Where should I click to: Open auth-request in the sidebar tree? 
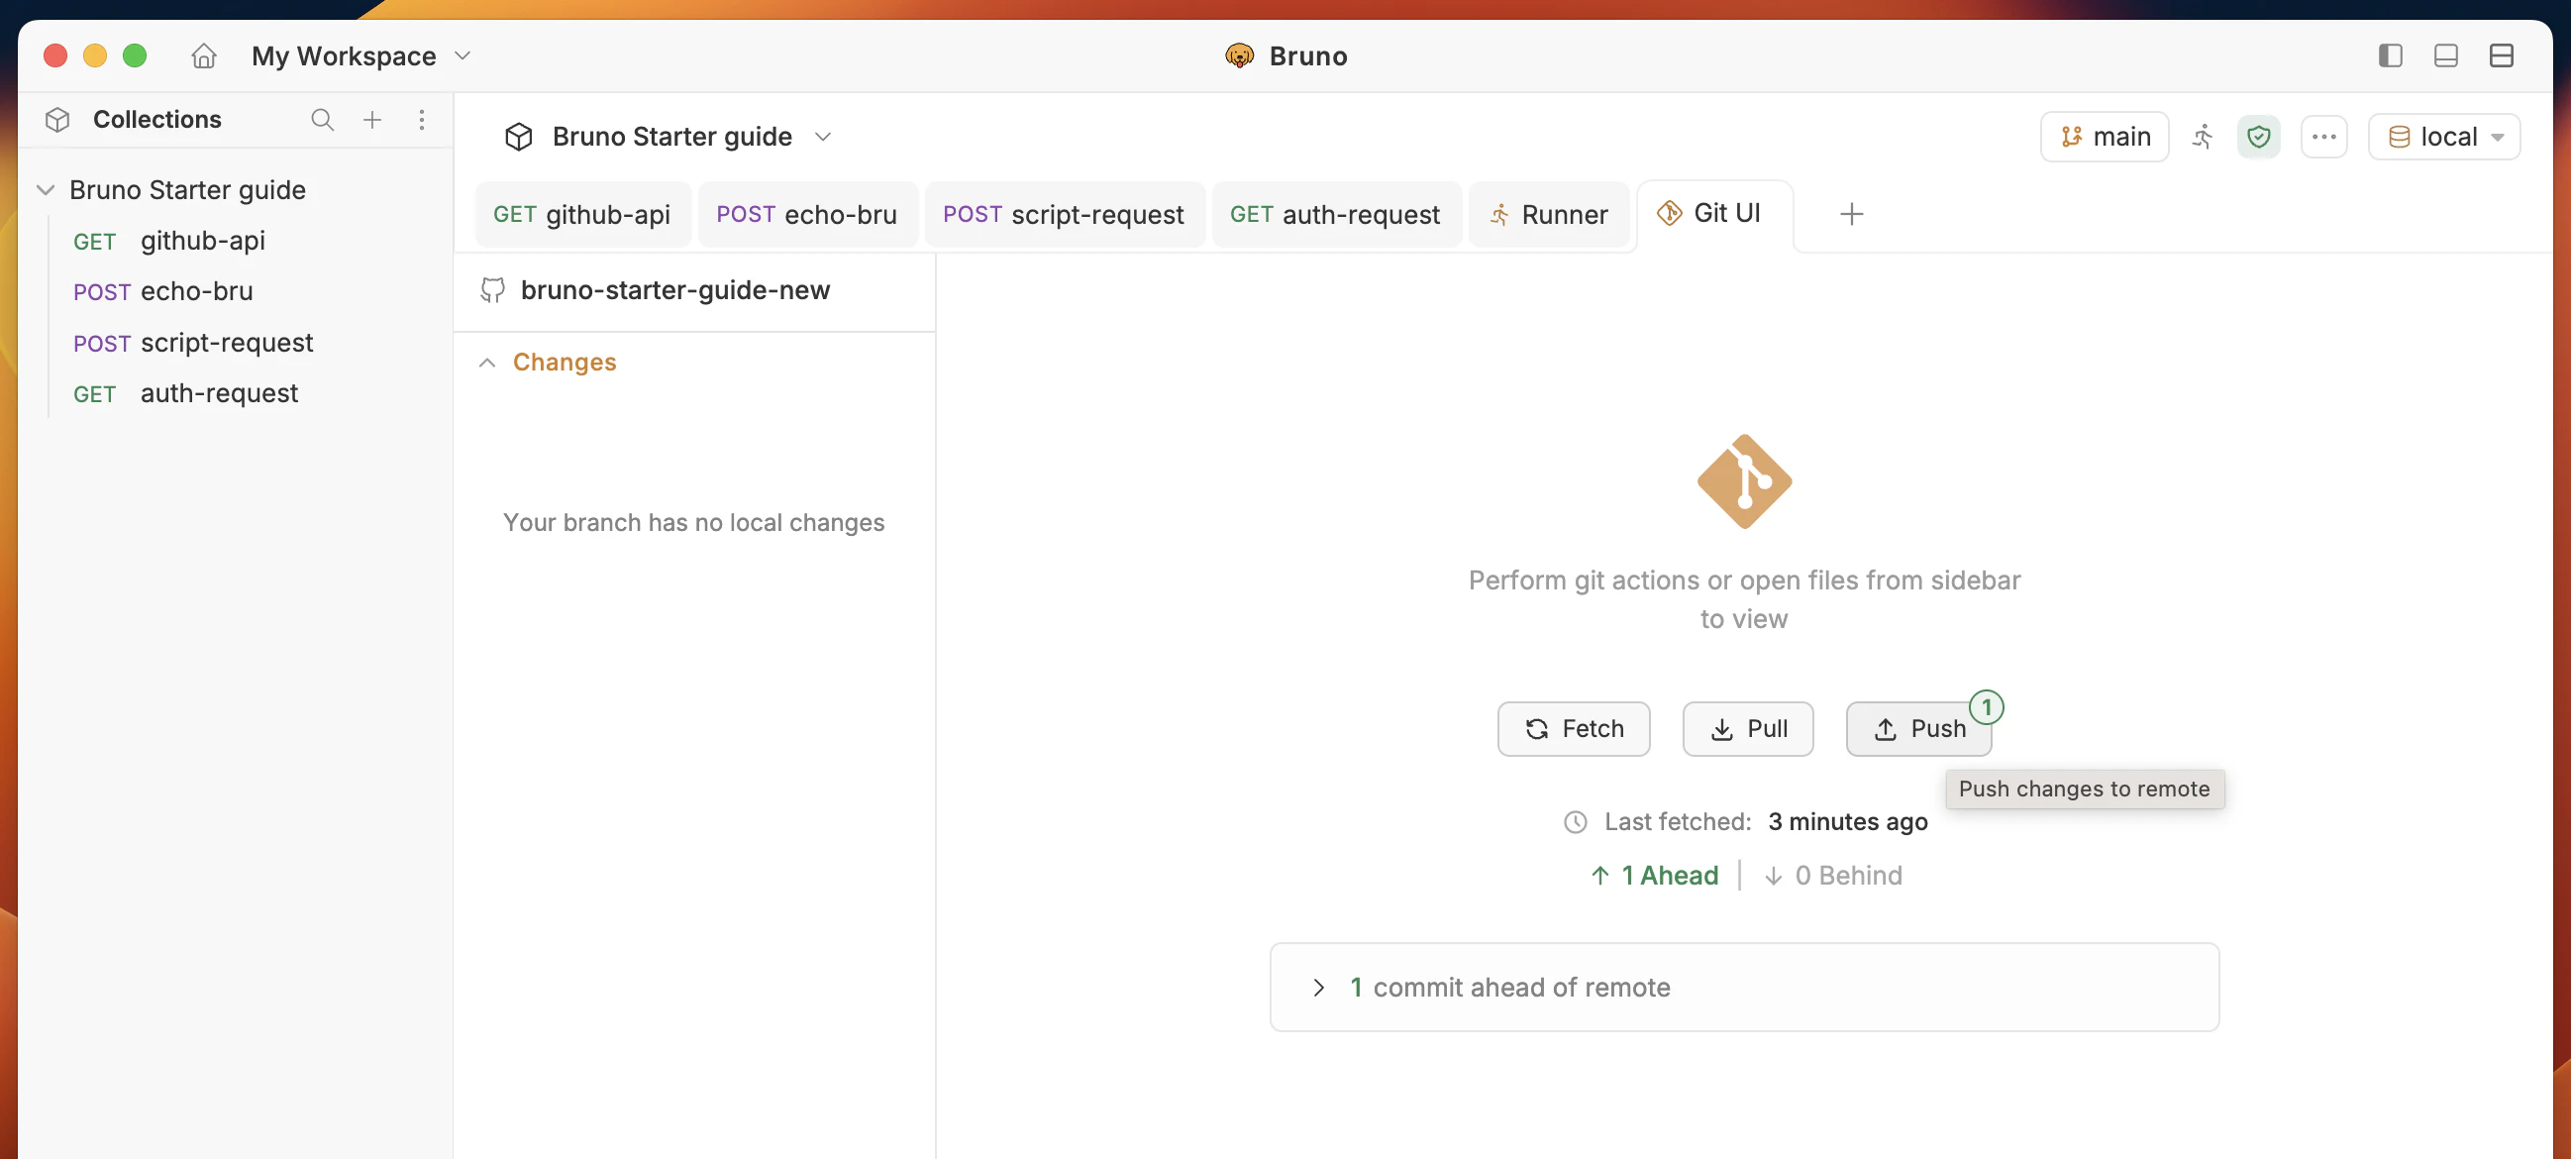coord(219,393)
